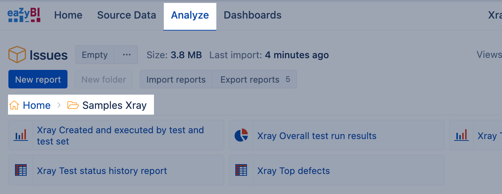Screen dimensions: 502x194
Task: Click the orange Home house icon
Action: click(x=14, y=106)
